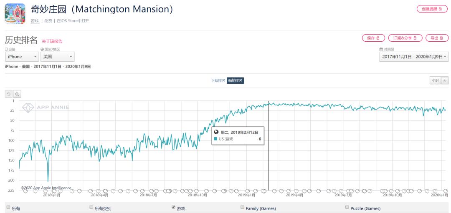
Task: Open the iPhone device dropdown
Action: pos(22,57)
